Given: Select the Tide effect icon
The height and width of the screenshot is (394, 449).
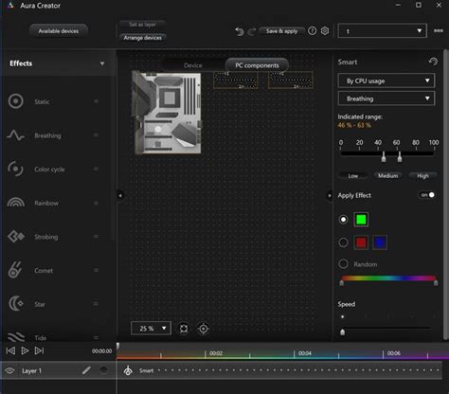Looking at the screenshot, I should (x=16, y=336).
